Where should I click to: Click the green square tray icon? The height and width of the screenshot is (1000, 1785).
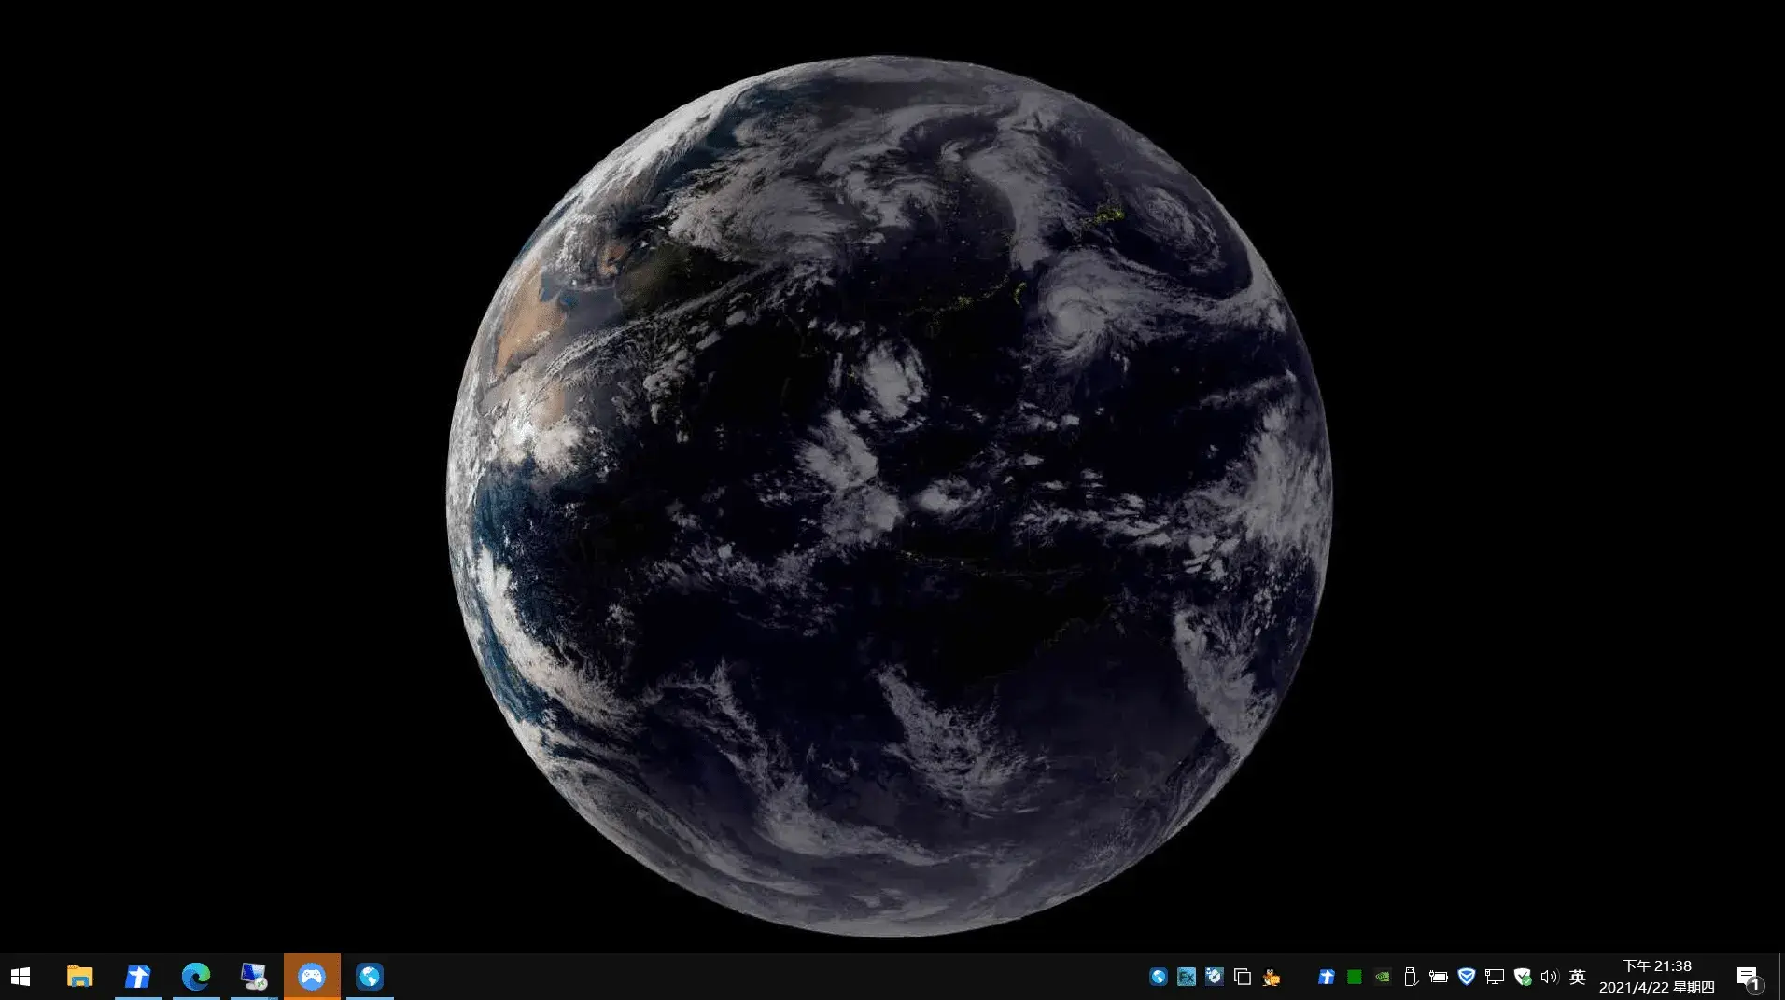(1355, 977)
